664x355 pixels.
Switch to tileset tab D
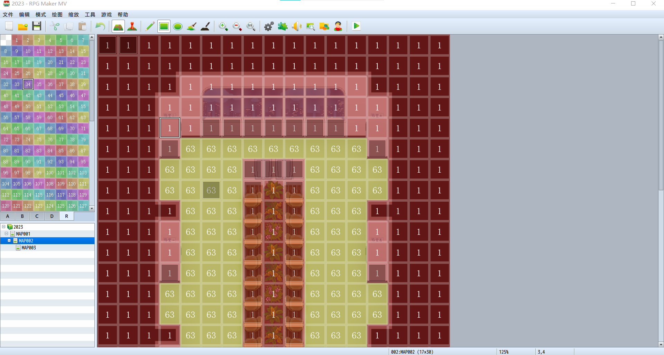[x=52, y=216]
